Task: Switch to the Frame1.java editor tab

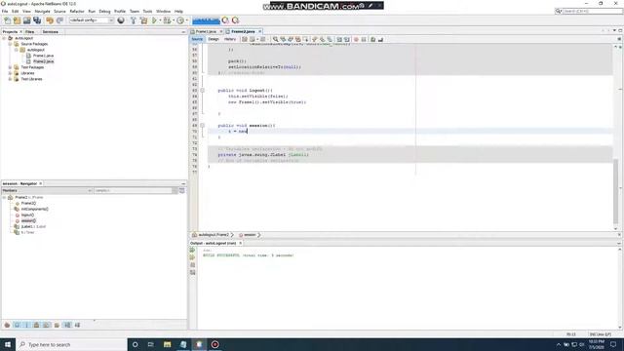Action: click(x=206, y=31)
